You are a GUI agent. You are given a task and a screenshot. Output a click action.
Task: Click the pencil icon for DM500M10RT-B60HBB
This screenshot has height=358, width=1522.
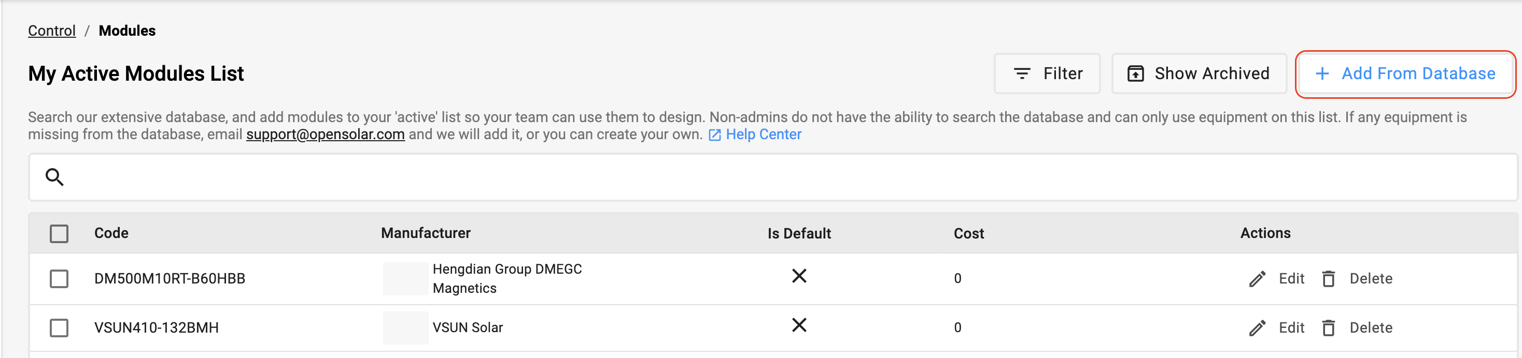click(x=1257, y=279)
